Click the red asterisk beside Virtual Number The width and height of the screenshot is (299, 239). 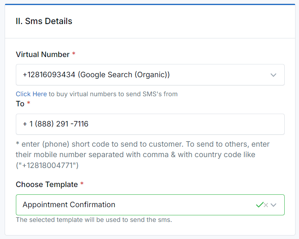(74, 54)
